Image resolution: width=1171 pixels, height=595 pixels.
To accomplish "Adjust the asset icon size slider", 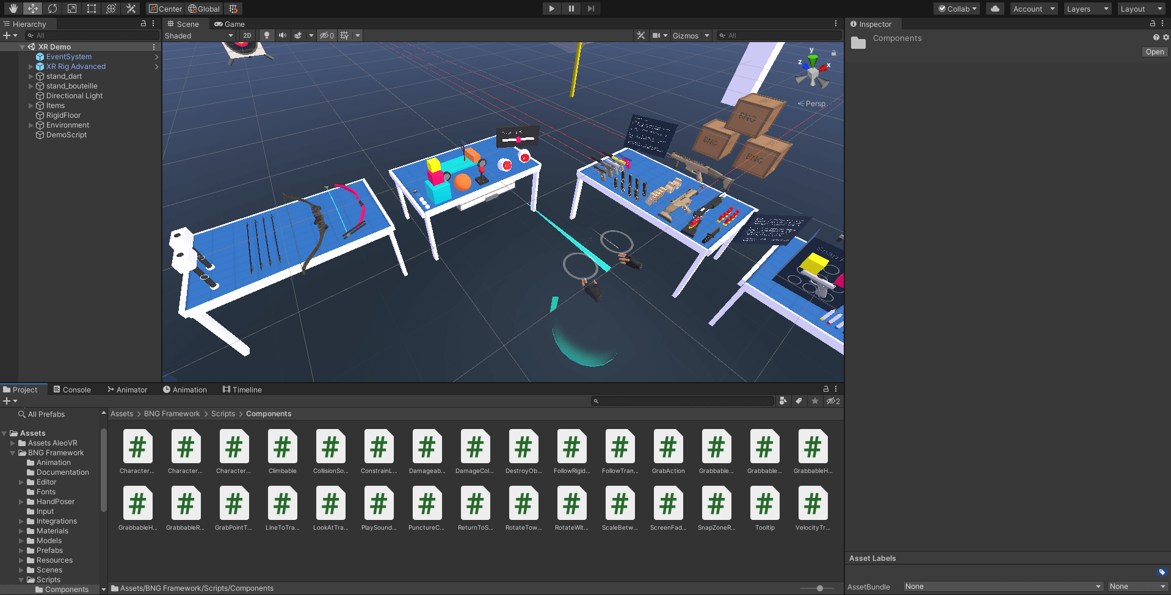I will coord(819,588).
